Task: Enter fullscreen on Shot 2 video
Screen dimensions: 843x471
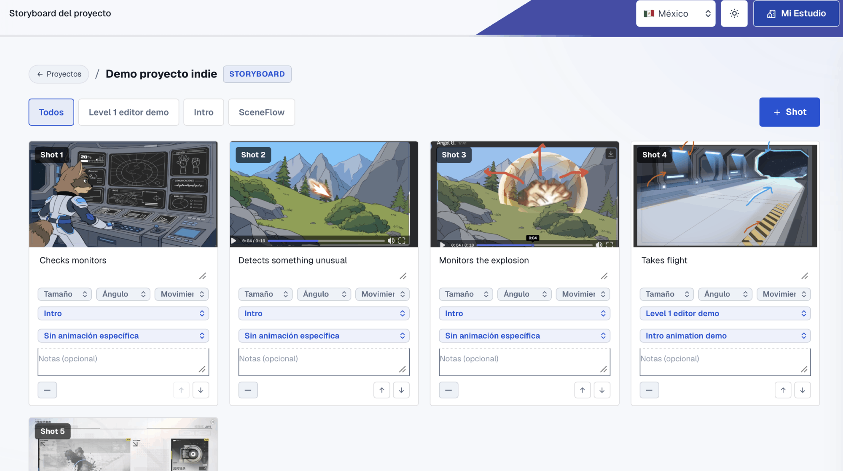Action: pyautogui.click(x=402, y=241)
